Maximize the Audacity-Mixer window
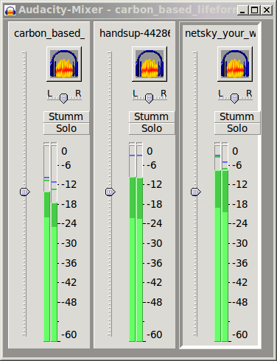The image size is (277, 361). pos(255,10)
